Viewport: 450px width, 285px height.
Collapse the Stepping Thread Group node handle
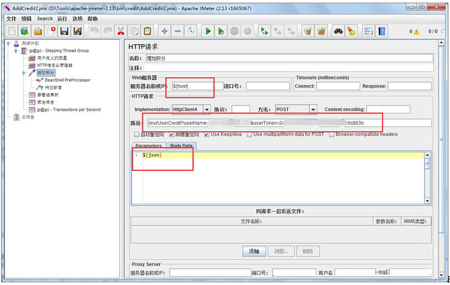(16, 51)
